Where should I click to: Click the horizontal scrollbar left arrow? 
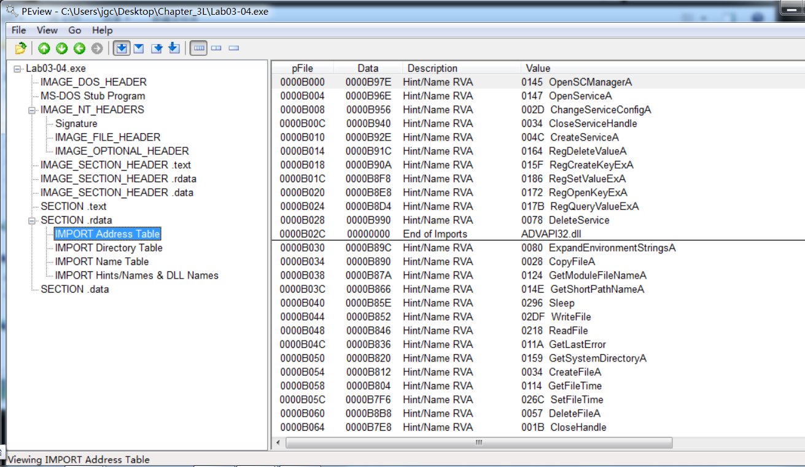(279, 442)
